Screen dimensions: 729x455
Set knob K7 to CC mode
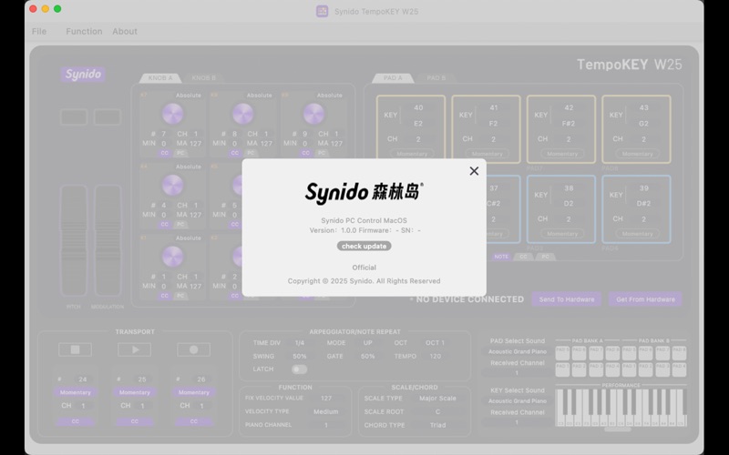pos(165,153)
